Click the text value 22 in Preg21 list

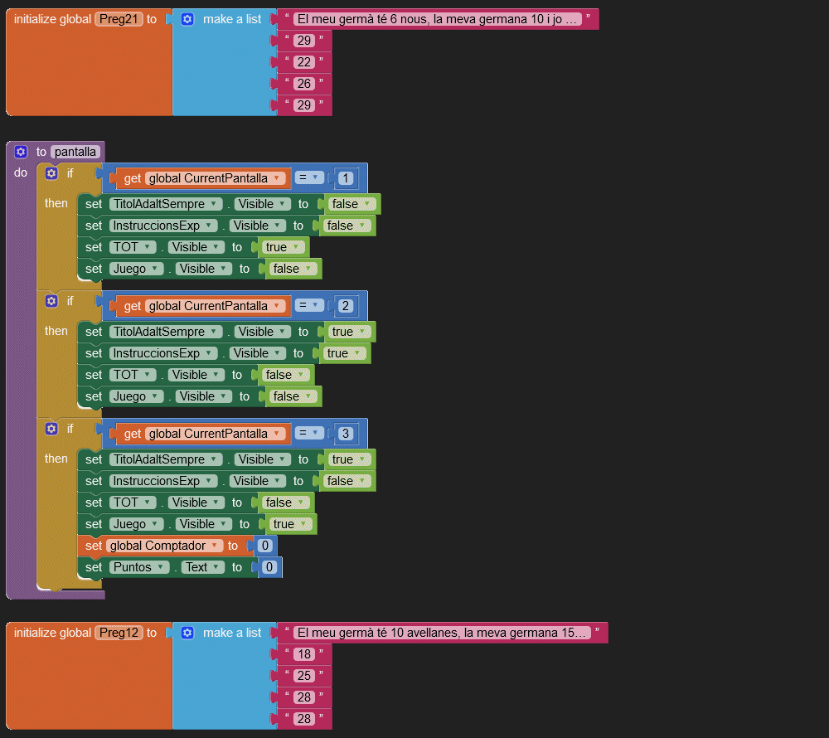click(x=304, y=62)
